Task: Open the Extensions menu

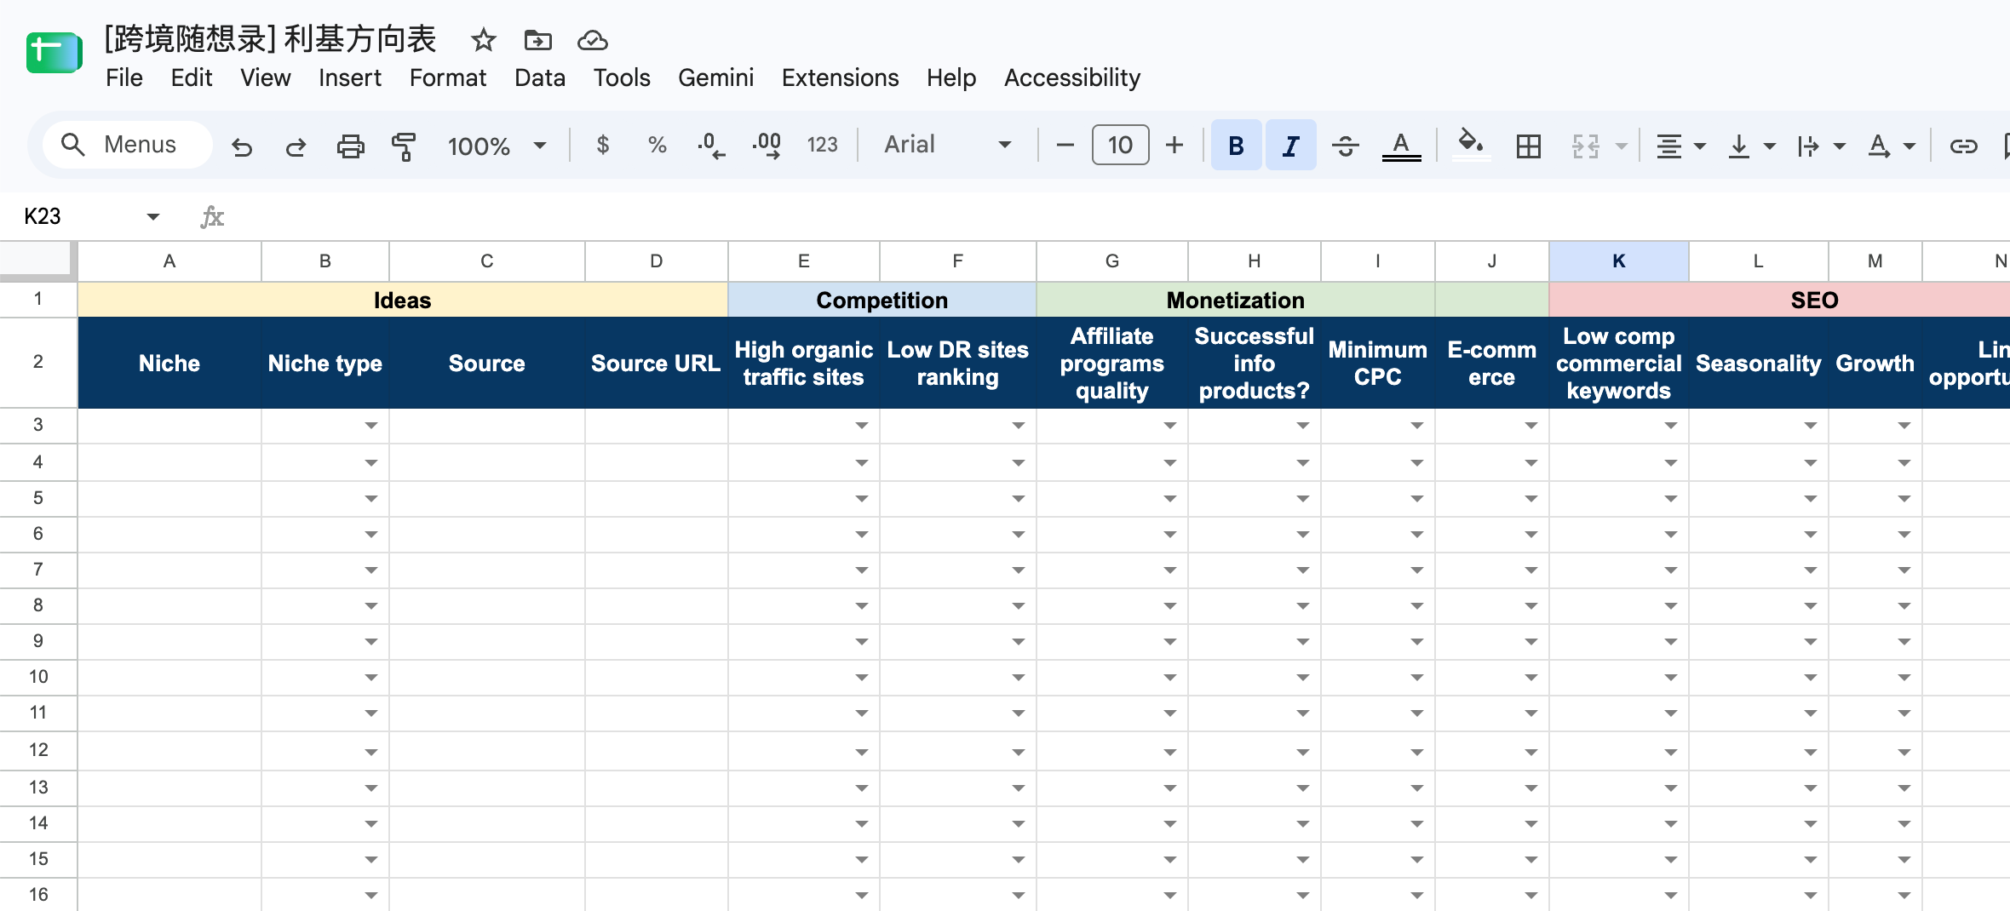Action: (840, 77)
